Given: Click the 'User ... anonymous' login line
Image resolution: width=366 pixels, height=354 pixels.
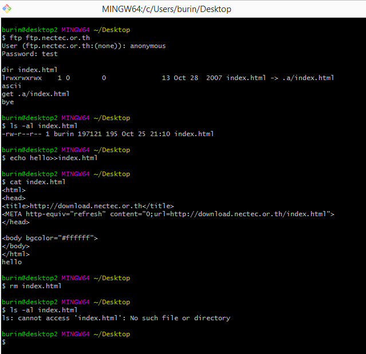Looking at the screenshot, I should click(x=84, y=46).
